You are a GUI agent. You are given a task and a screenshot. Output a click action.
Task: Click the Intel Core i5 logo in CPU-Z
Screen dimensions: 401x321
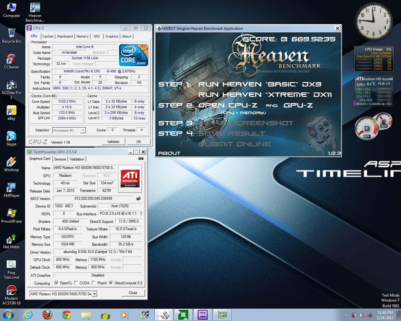click(133, 55)
